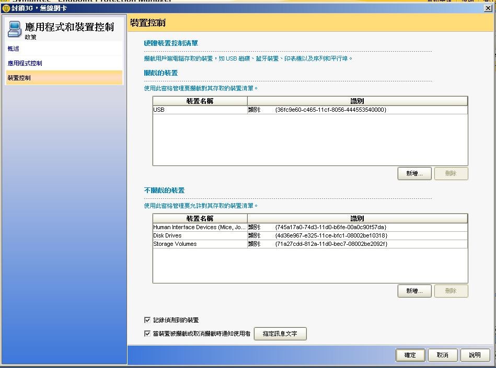Open help via 說明 button
The height and width of the screenshot is (368, 496).
point(475,355)
